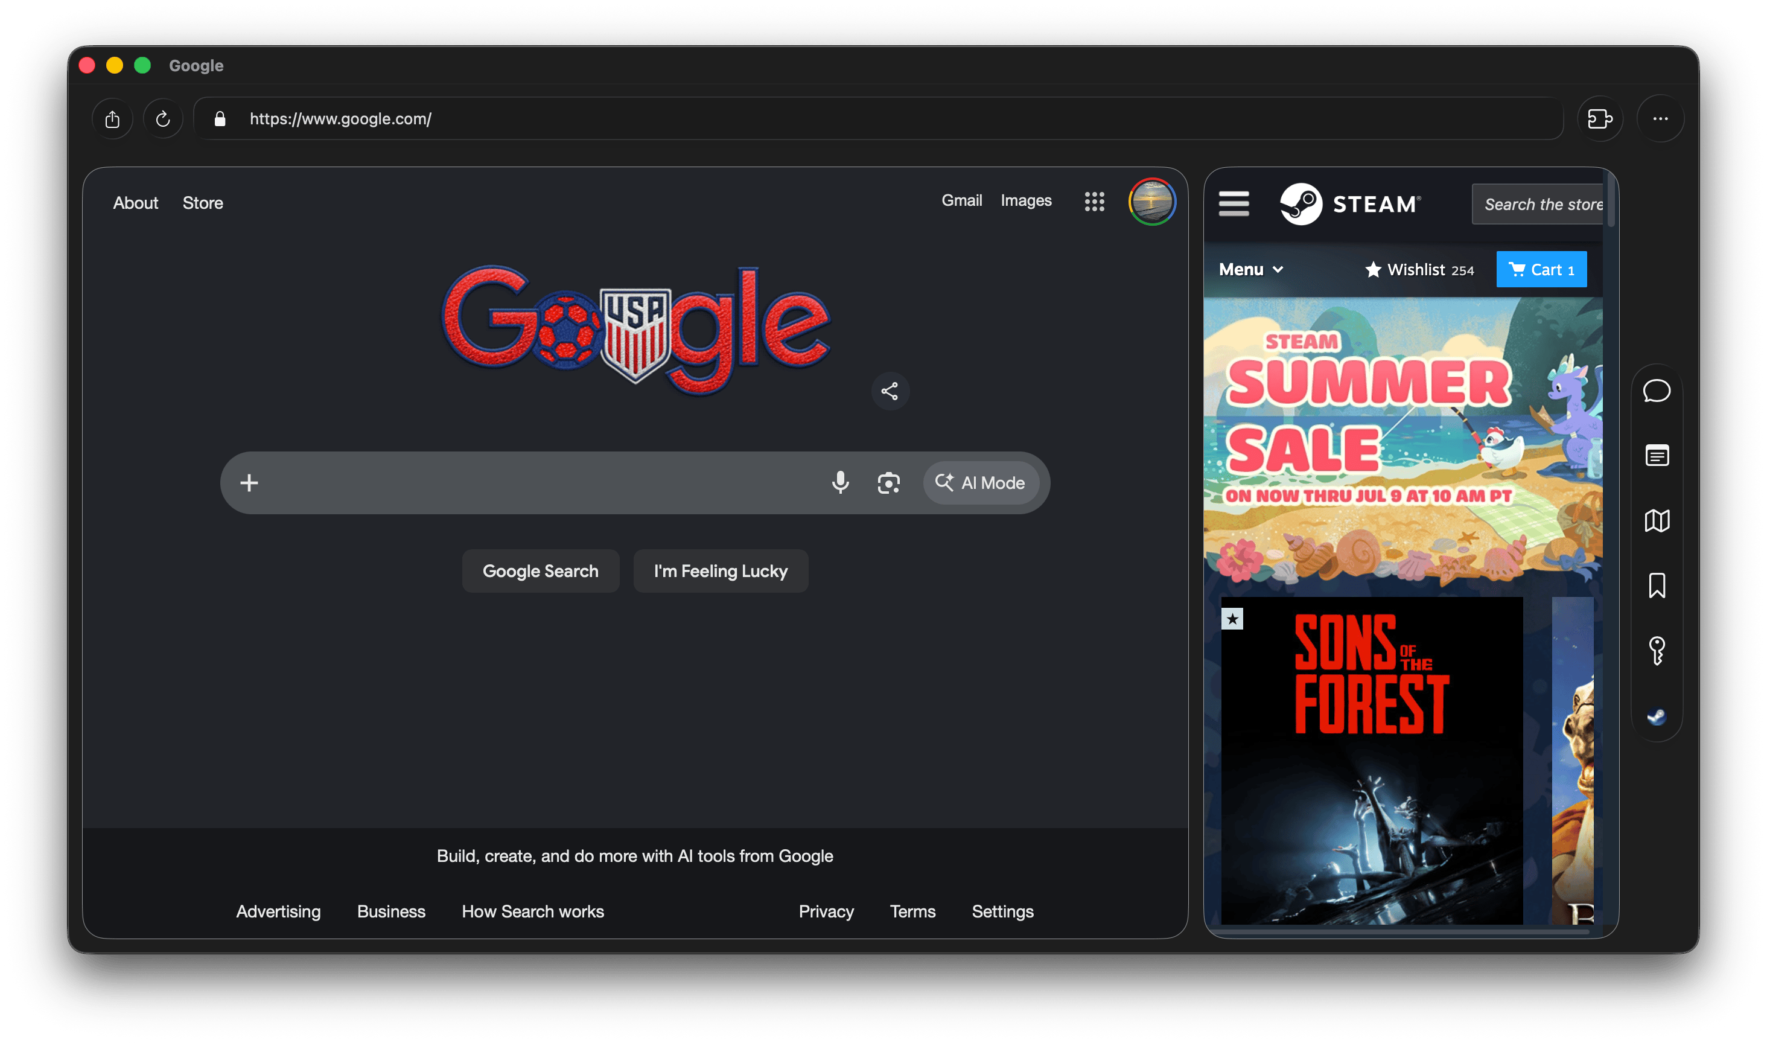
Task: Open the three-dot more options menu
Action: click(1660, 119)
